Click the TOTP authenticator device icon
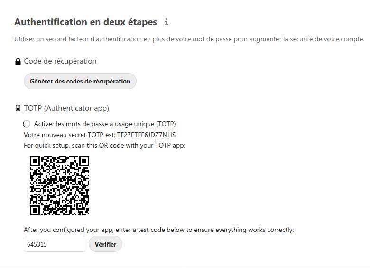The width and height of the screenshot is (370, 268). click(18, 108)
